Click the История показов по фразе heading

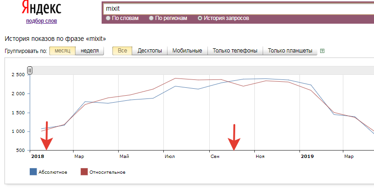55,39
